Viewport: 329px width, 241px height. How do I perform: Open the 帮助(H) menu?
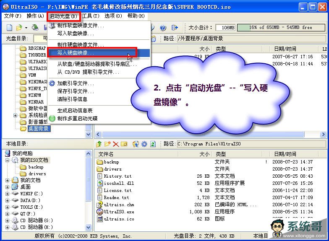136,16
